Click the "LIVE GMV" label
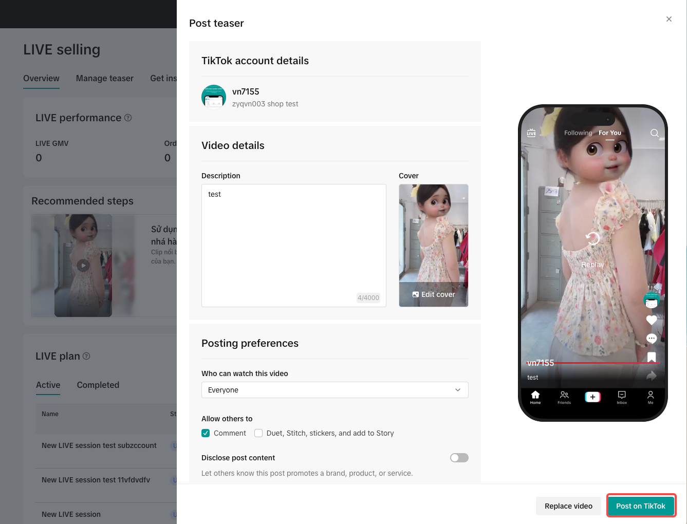Image resolution: width=687 pixels, height=524 pixels. tap(52, 143)
